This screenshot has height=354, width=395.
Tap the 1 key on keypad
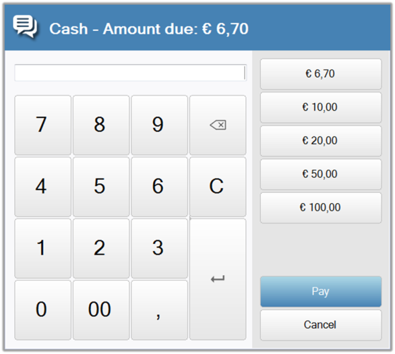[x=43, y=248]
